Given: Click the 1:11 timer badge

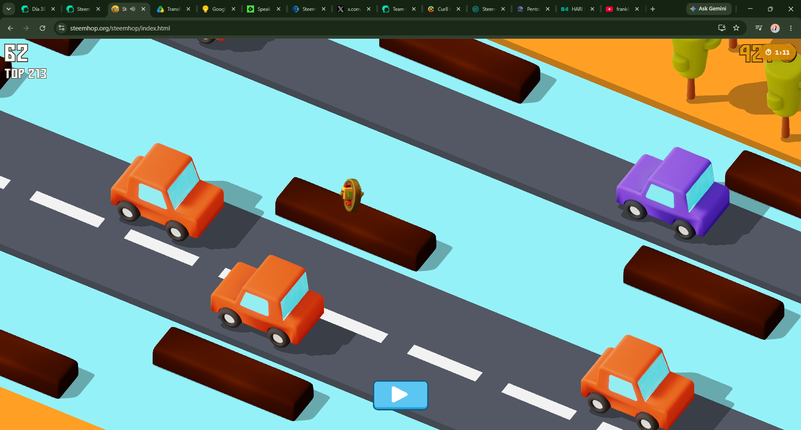Looking at the screenshot, I should 778,52.
